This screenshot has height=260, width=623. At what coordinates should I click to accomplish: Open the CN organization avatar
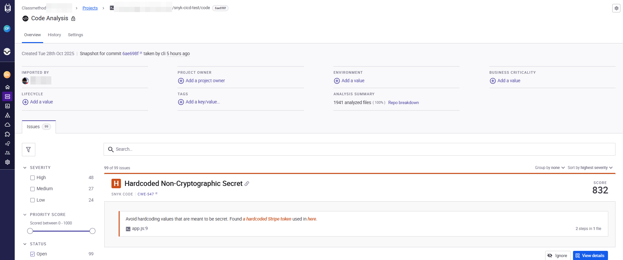point(7,75)
